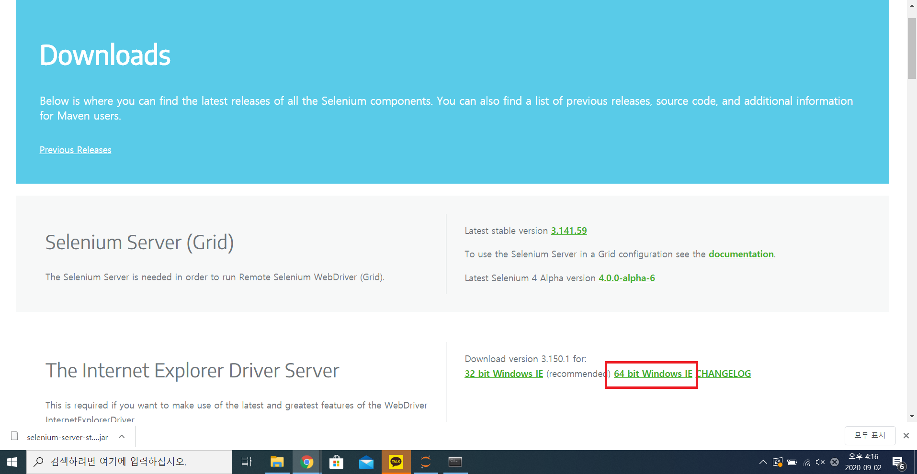Click the scrollbar down arrow

pos(912,417)
